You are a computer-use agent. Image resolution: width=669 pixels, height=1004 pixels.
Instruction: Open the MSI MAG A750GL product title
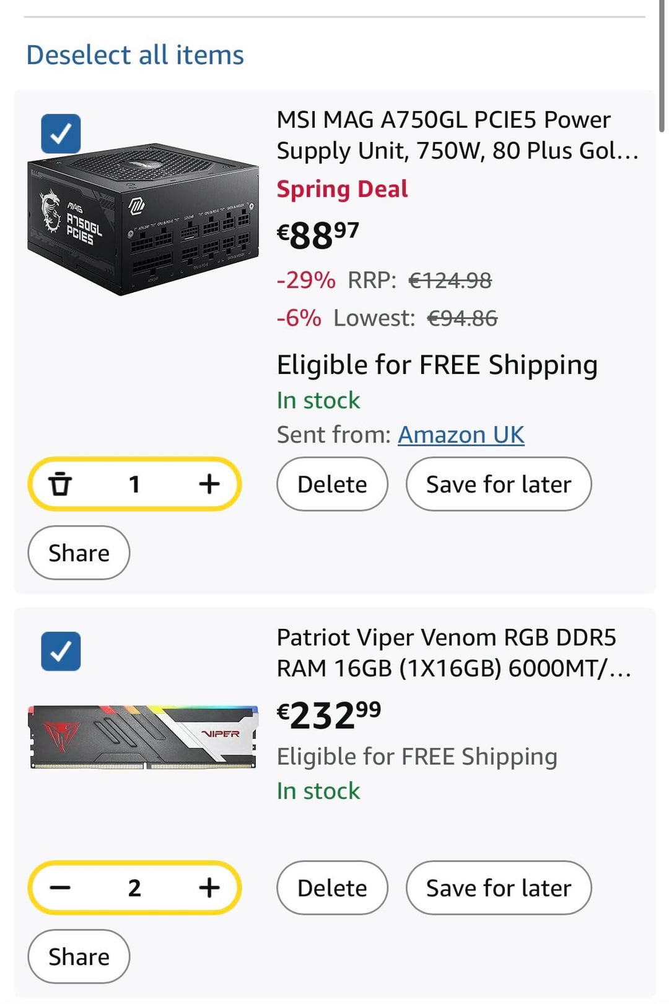(x=457, y=135)
